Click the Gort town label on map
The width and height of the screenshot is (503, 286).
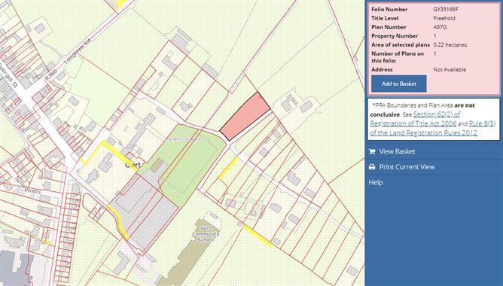pyautogui.click(x=133, y=165)
